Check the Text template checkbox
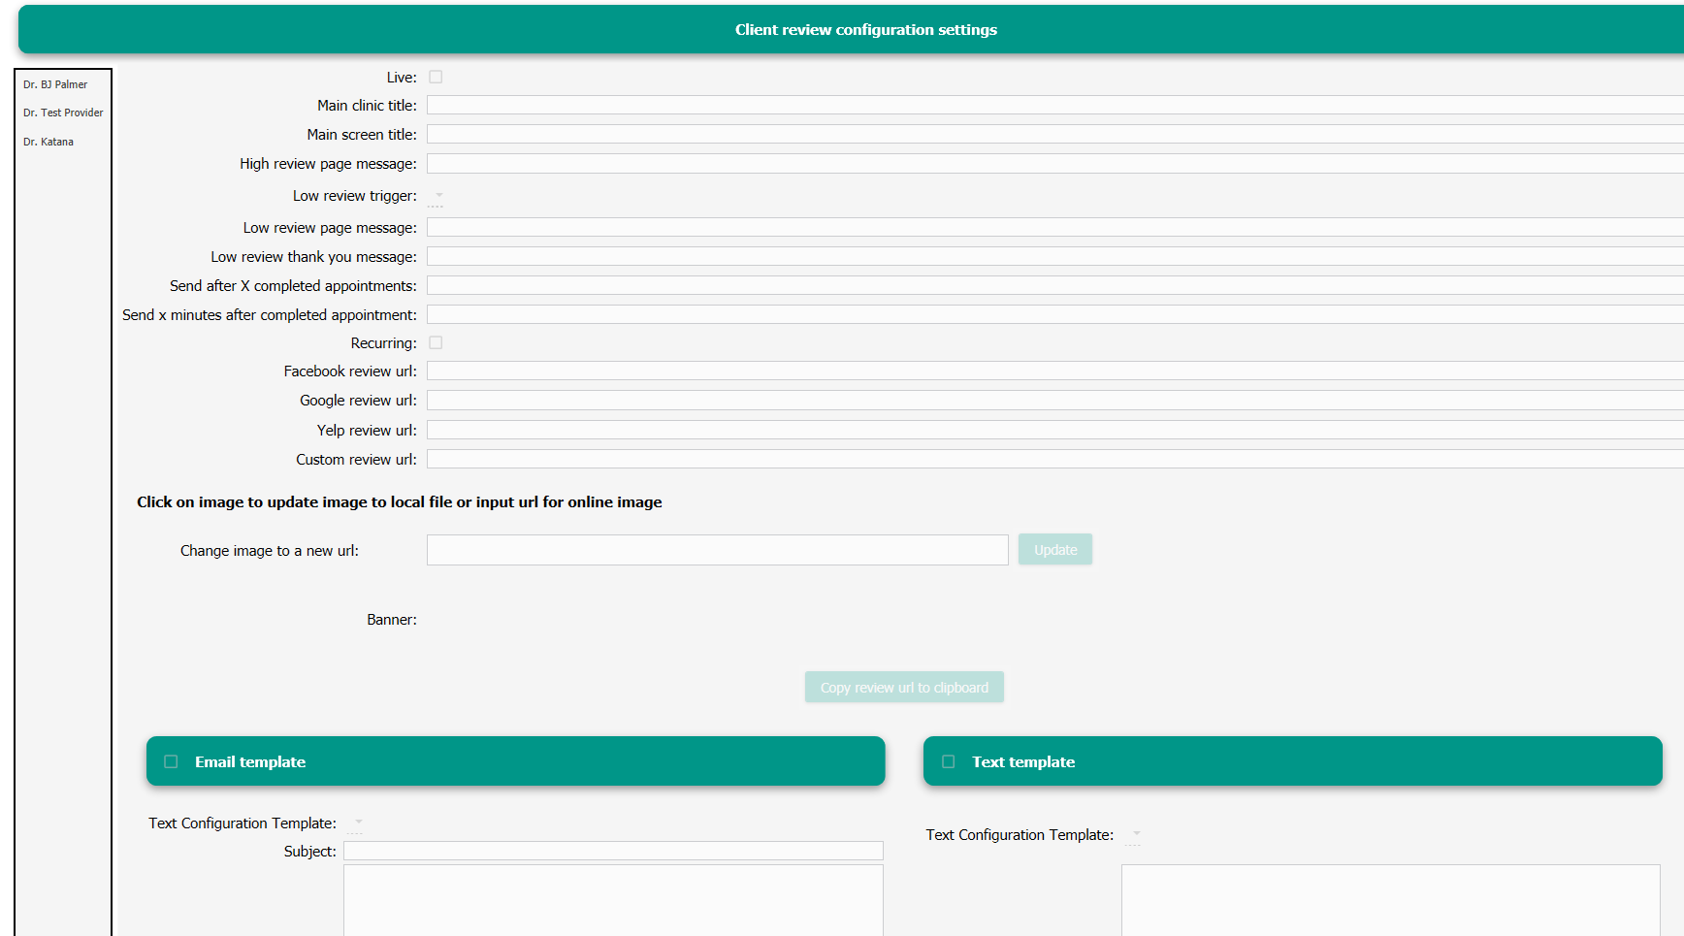The height and width of the screenshot is (936, 1684). [949, 761]
